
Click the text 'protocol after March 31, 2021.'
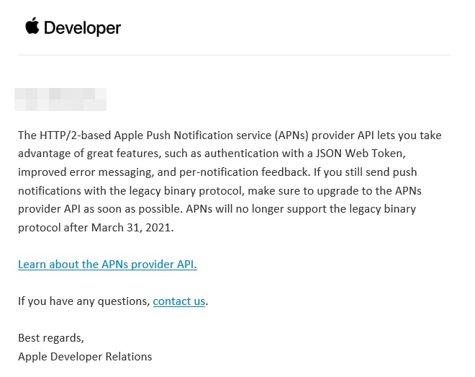coord(96,228)
